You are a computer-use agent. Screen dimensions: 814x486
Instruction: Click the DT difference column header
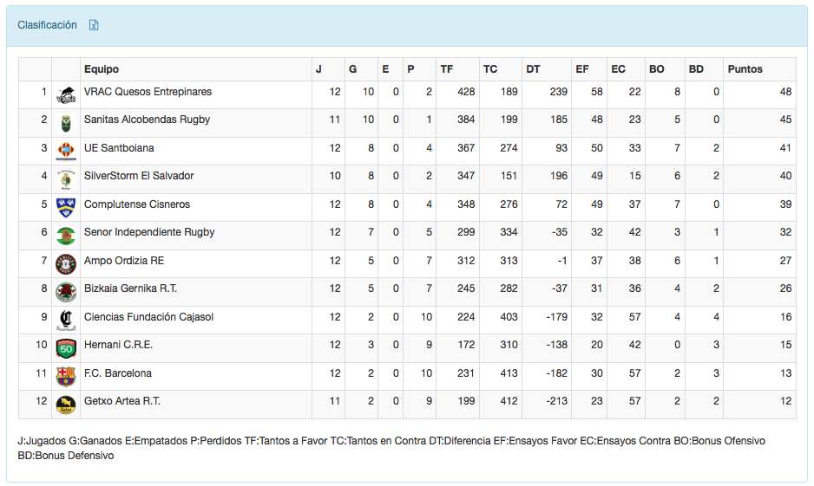click(x=533, y=69)
